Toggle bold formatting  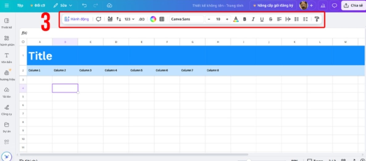coord(245,19)
